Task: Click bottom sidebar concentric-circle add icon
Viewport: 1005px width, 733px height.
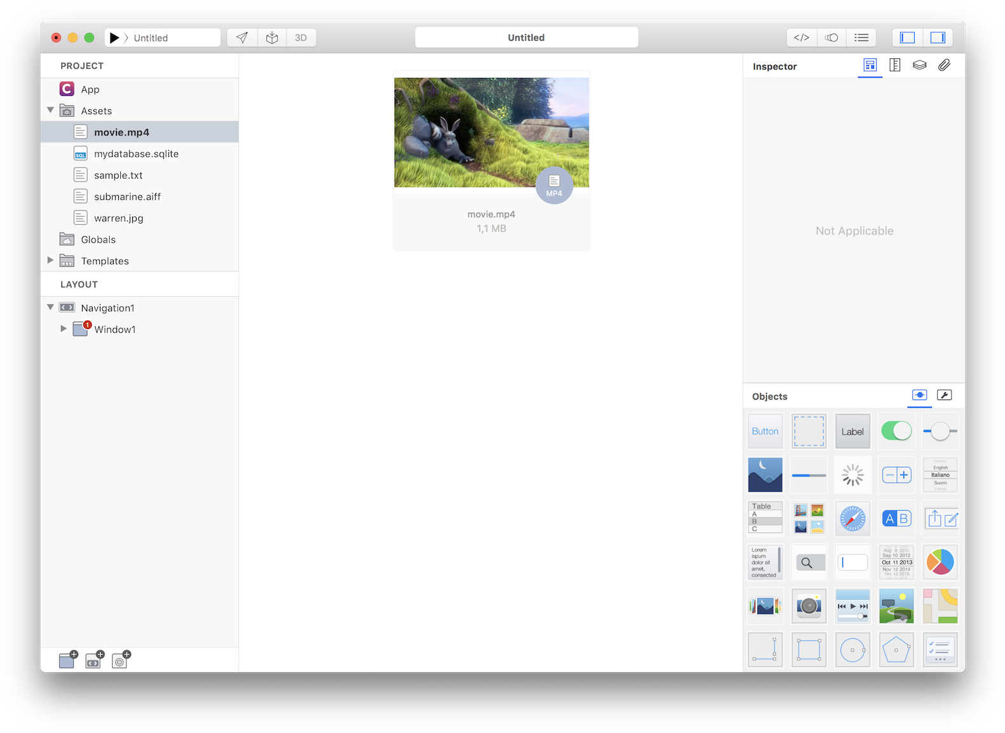Action: point(121,659)
